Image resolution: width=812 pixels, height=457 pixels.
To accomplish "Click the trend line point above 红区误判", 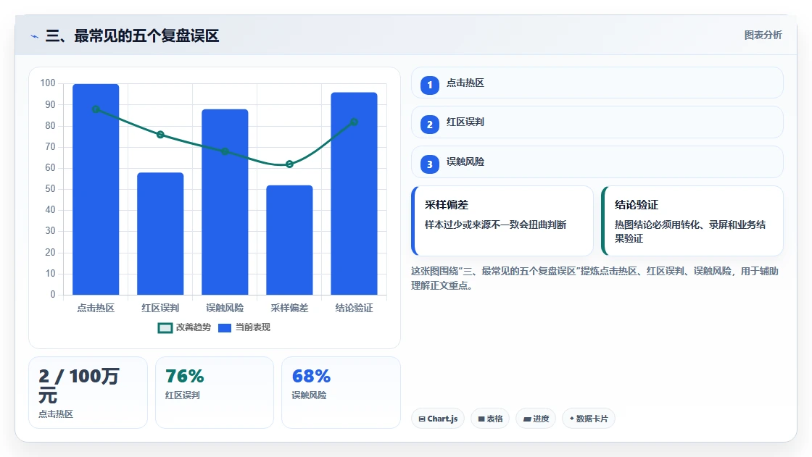I will pyautogui.click(x=160, y=135).
